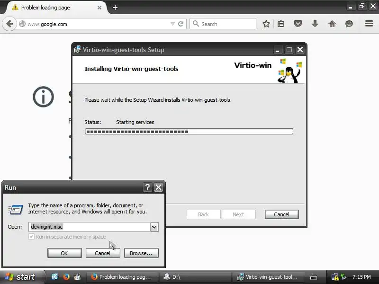Click the 7:15 PM clock
Viewport: 379px width, 284px height.
[361, 277]
